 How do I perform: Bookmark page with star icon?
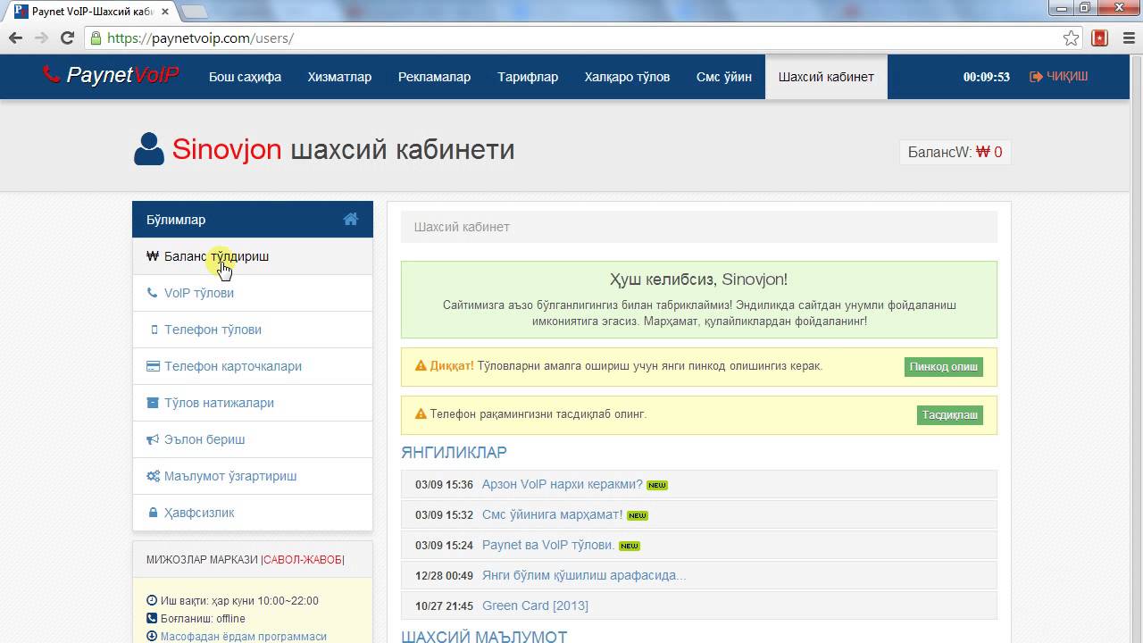tap(1071, 38)
